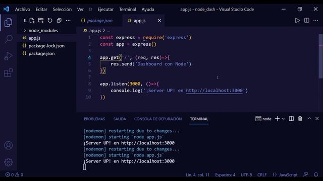Split the editor to the right
323x181 pixels.
pyautogui.click(x=307, y=20)
